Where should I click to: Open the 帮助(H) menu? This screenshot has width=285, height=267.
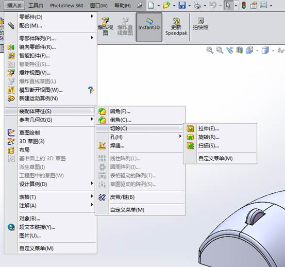pos(122,6)
